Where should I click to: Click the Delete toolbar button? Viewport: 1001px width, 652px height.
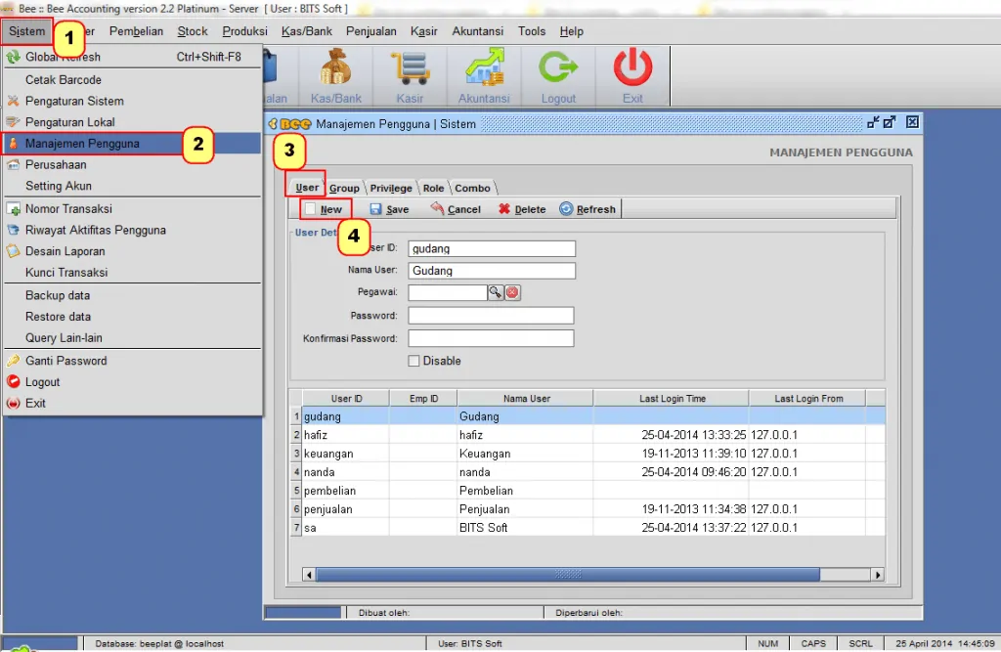(x=522, y=209)
